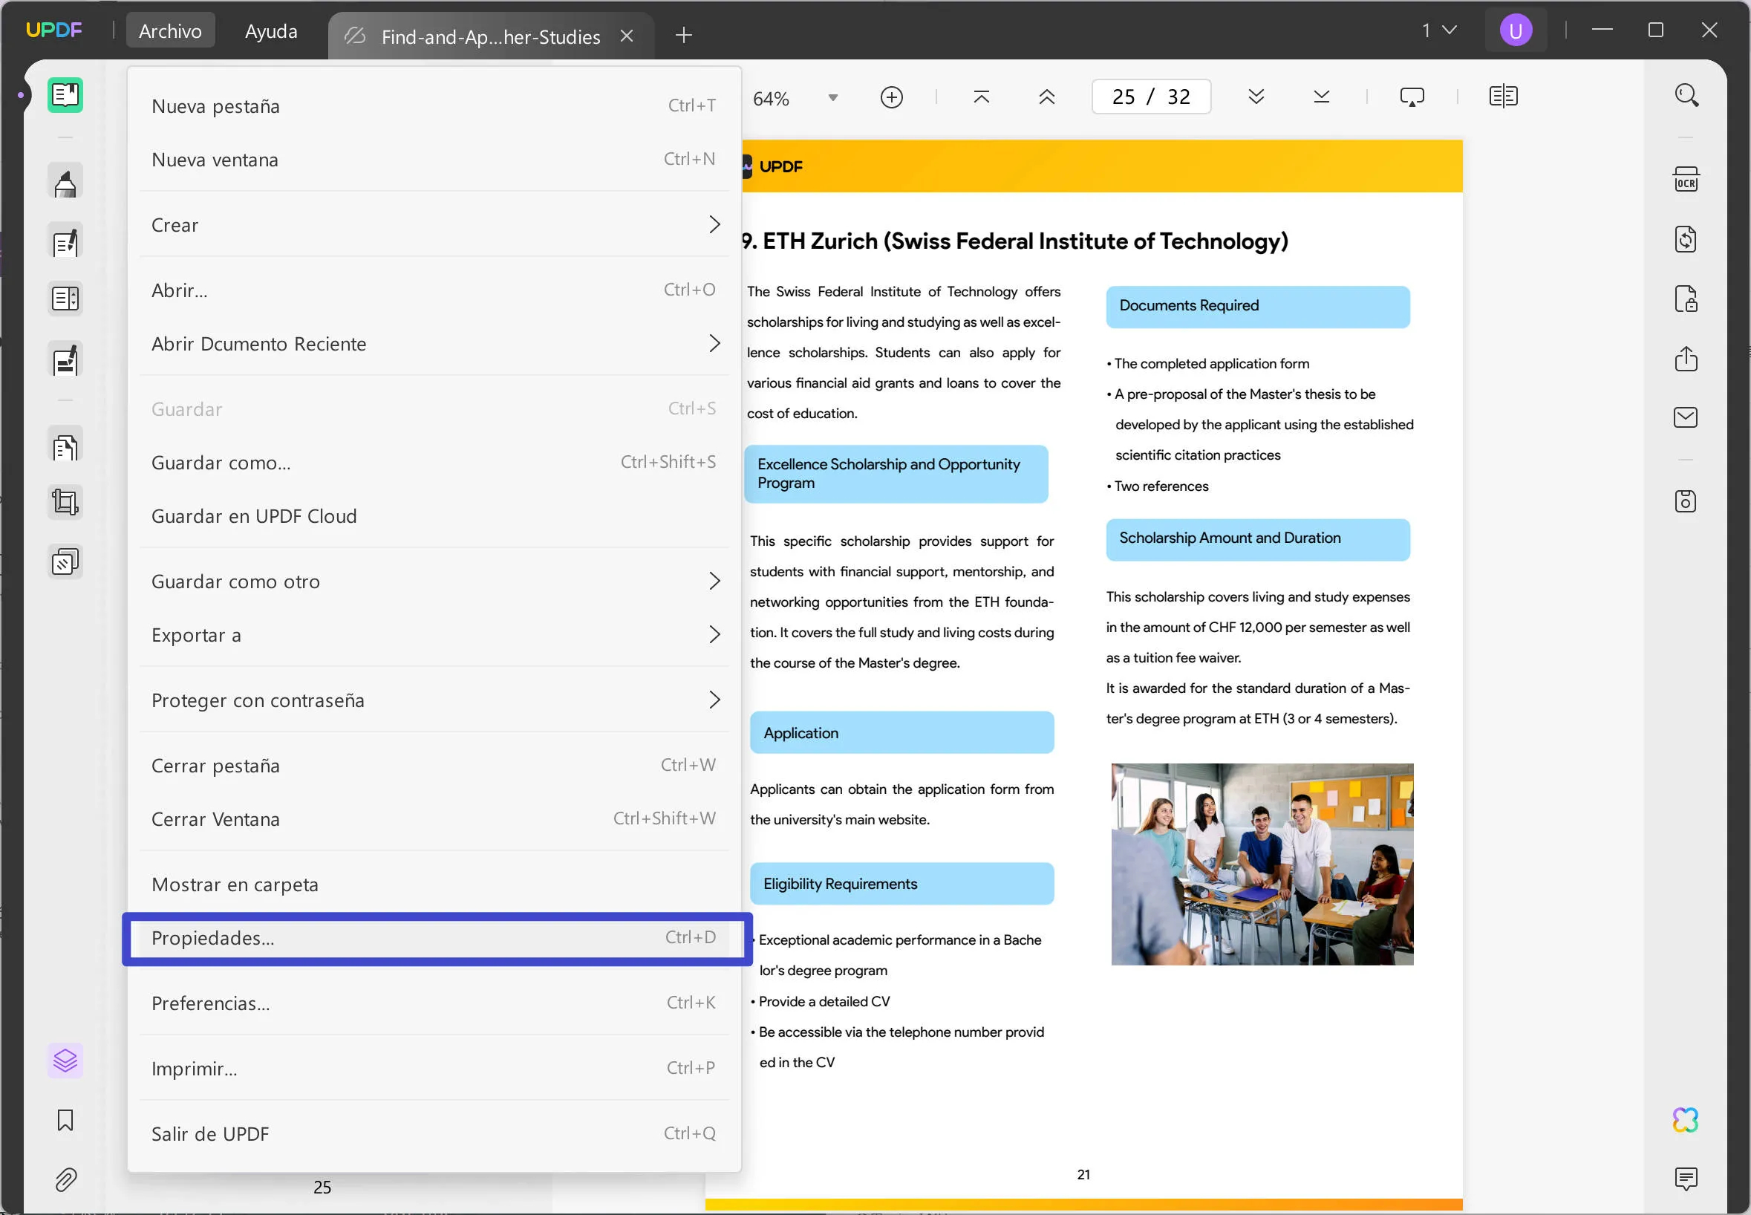
Task: Open the window count dropdown showing 1
Action: 1440,30
